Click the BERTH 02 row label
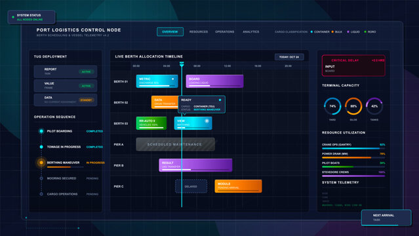419x236 pixels. pyautogui.click(x=121, y=102)
